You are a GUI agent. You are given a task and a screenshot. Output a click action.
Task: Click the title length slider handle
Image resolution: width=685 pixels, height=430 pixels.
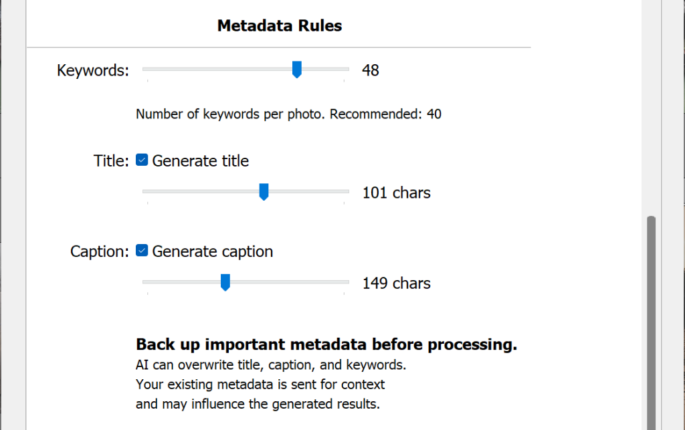264,192
